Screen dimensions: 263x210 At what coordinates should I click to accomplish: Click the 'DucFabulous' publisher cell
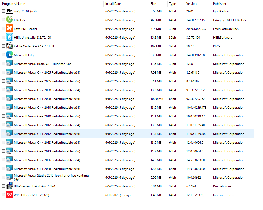(222, 186)
